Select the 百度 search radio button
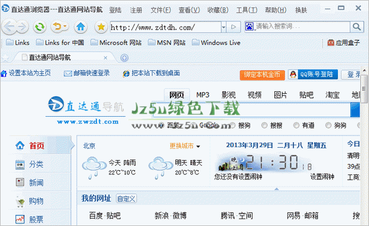This screenshot has width=369, height=226. point(161,125)
